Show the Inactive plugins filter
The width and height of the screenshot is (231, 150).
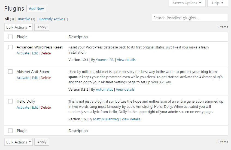pyautogui.click(x=24, y=19)
